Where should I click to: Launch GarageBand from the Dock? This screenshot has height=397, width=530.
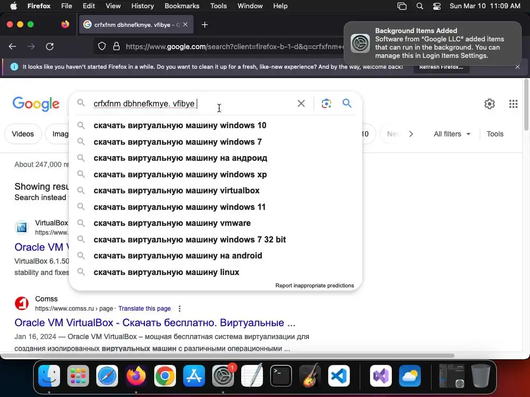[x=310, y=376]
